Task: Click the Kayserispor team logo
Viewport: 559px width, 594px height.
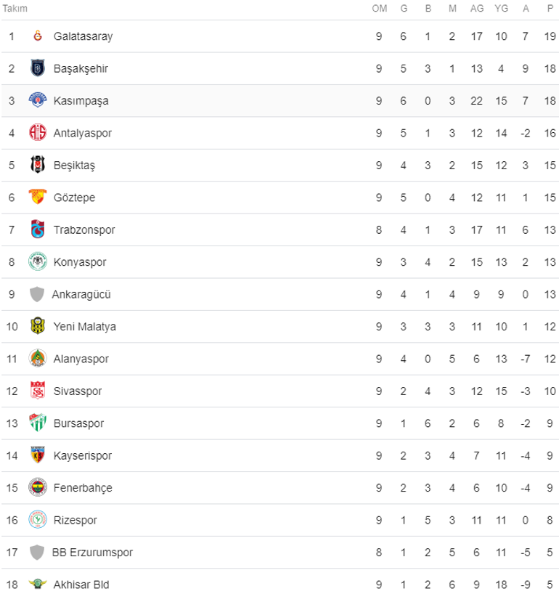Action: pyautogui.click(x=37, y=455)
